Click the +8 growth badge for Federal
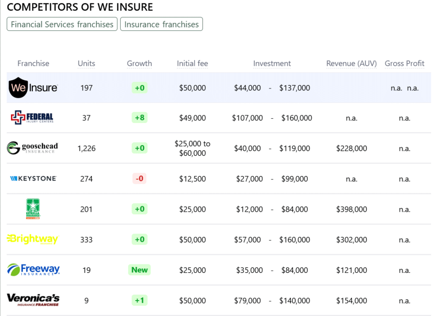 point(140,117)
